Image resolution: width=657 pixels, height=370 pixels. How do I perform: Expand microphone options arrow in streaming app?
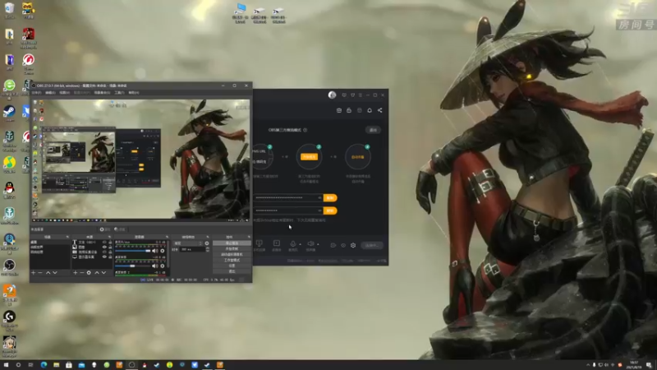[300, 244]
